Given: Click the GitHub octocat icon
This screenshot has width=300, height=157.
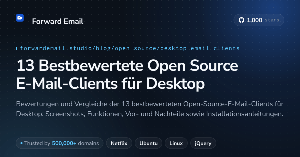Looking at the screenshot, I should 241,20.
